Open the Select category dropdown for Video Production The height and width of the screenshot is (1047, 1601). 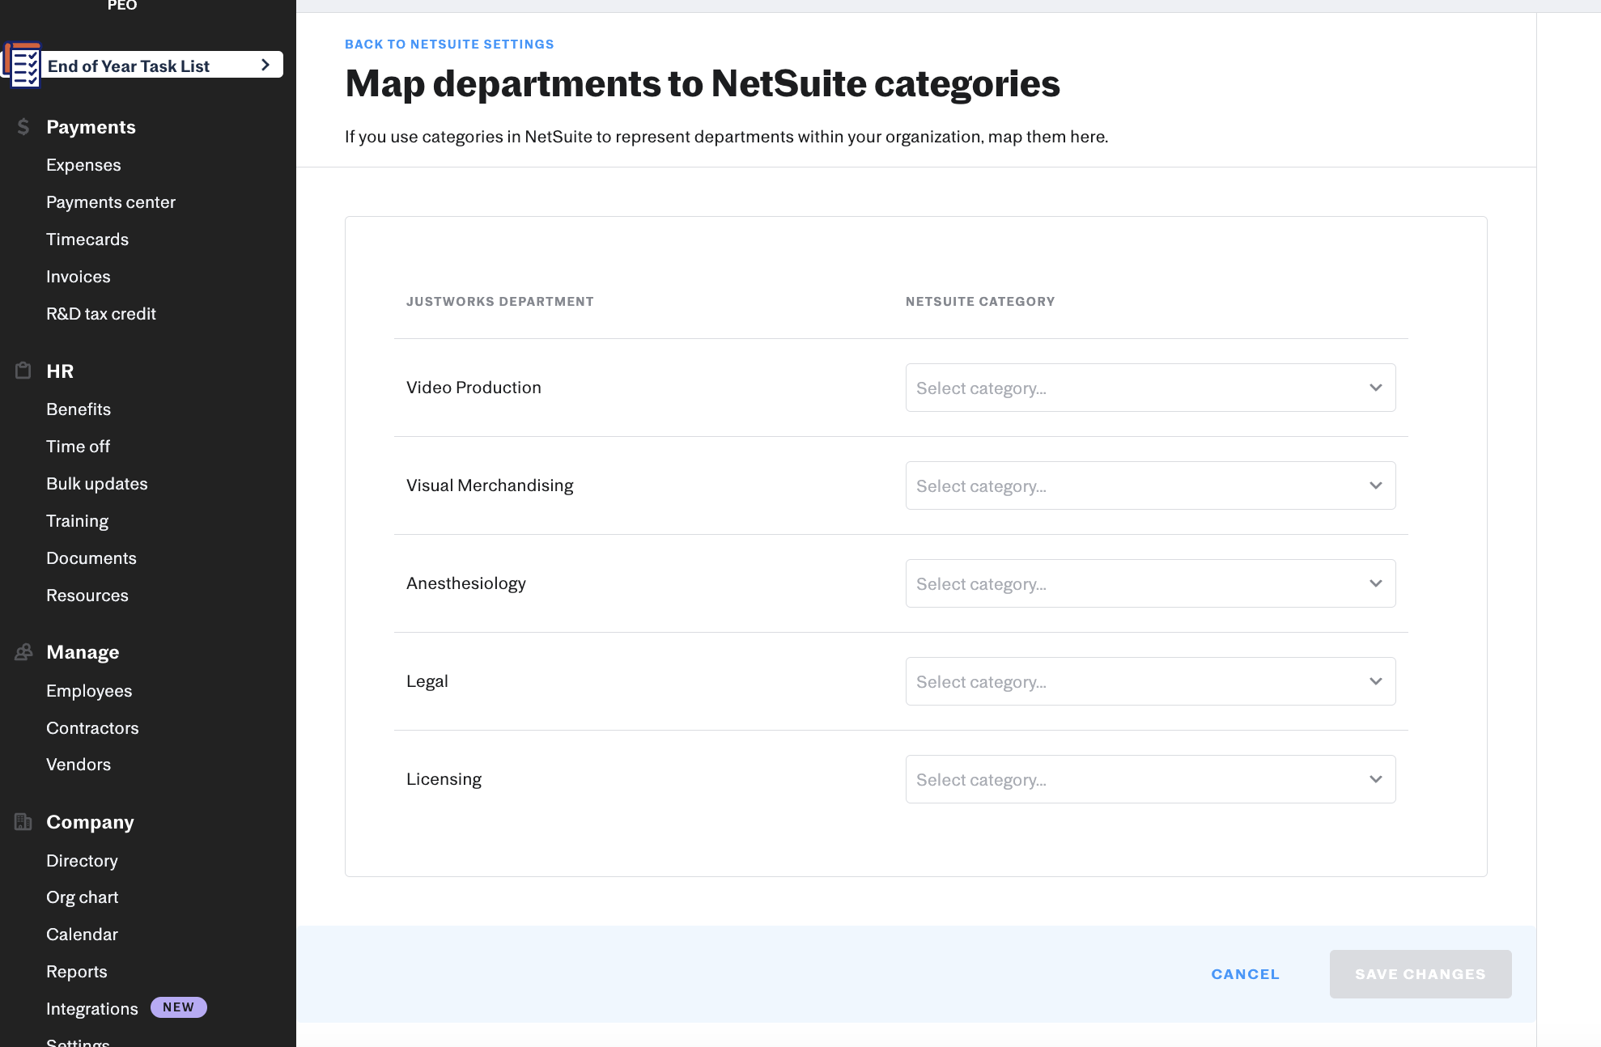point(1149,388)
